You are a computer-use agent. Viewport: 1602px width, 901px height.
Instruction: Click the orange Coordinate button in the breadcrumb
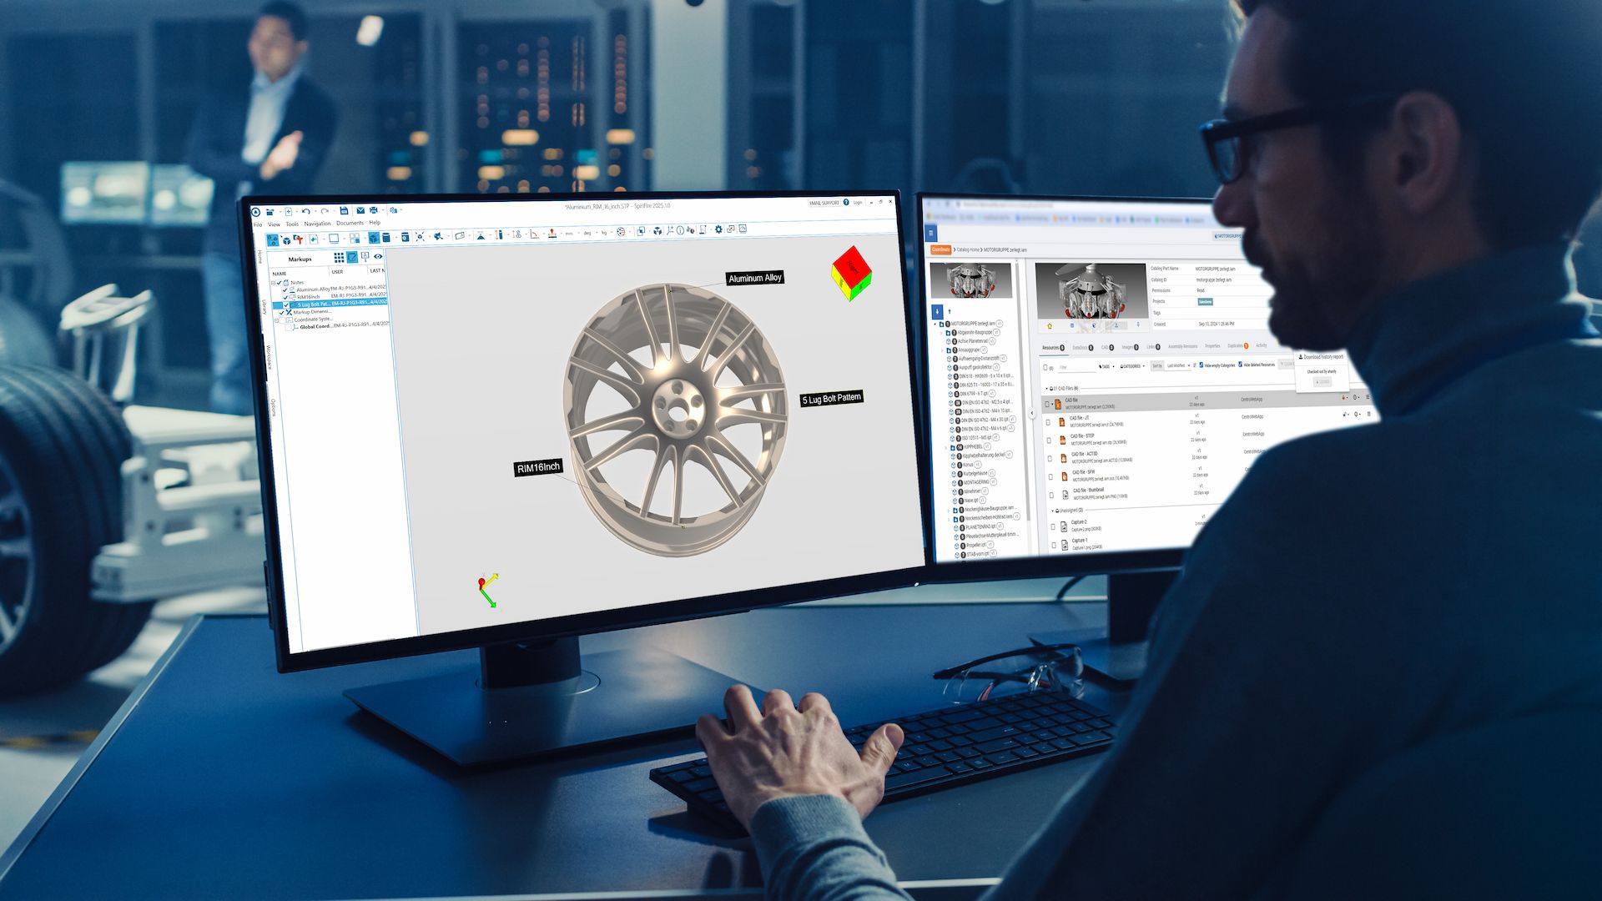(x=941, y=249)
